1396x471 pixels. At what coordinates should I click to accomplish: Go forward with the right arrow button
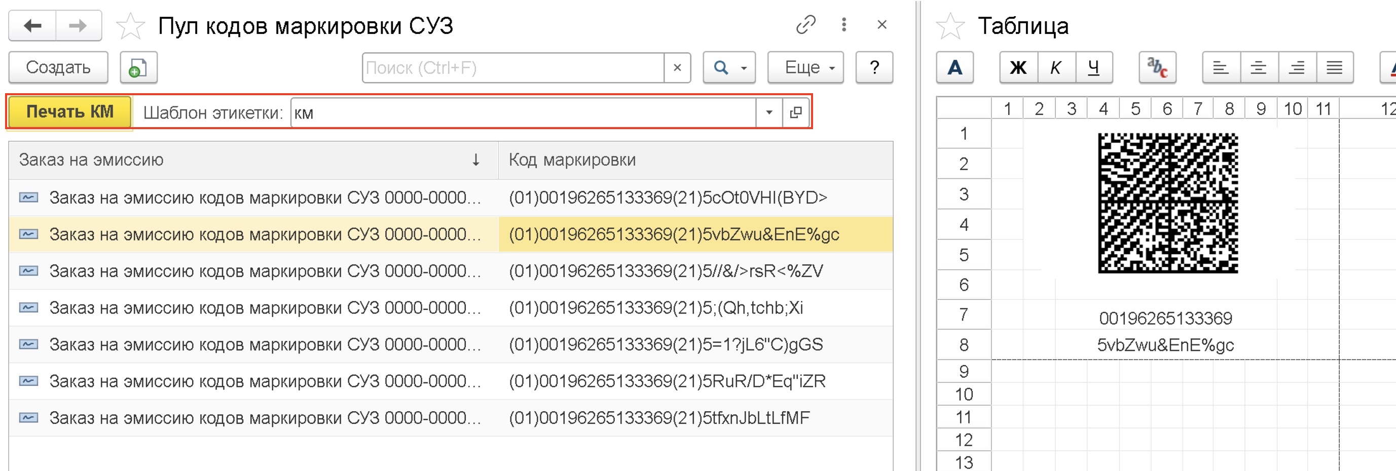[x=79, y=25]
